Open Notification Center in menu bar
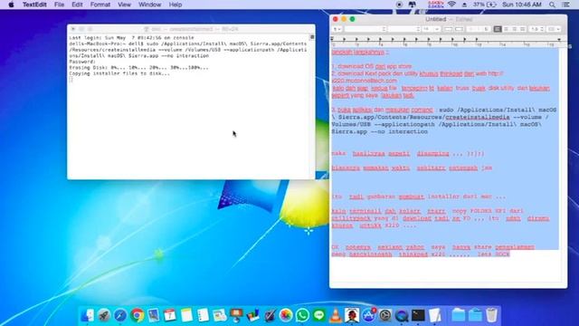The image size is (579, 326). 565,5
